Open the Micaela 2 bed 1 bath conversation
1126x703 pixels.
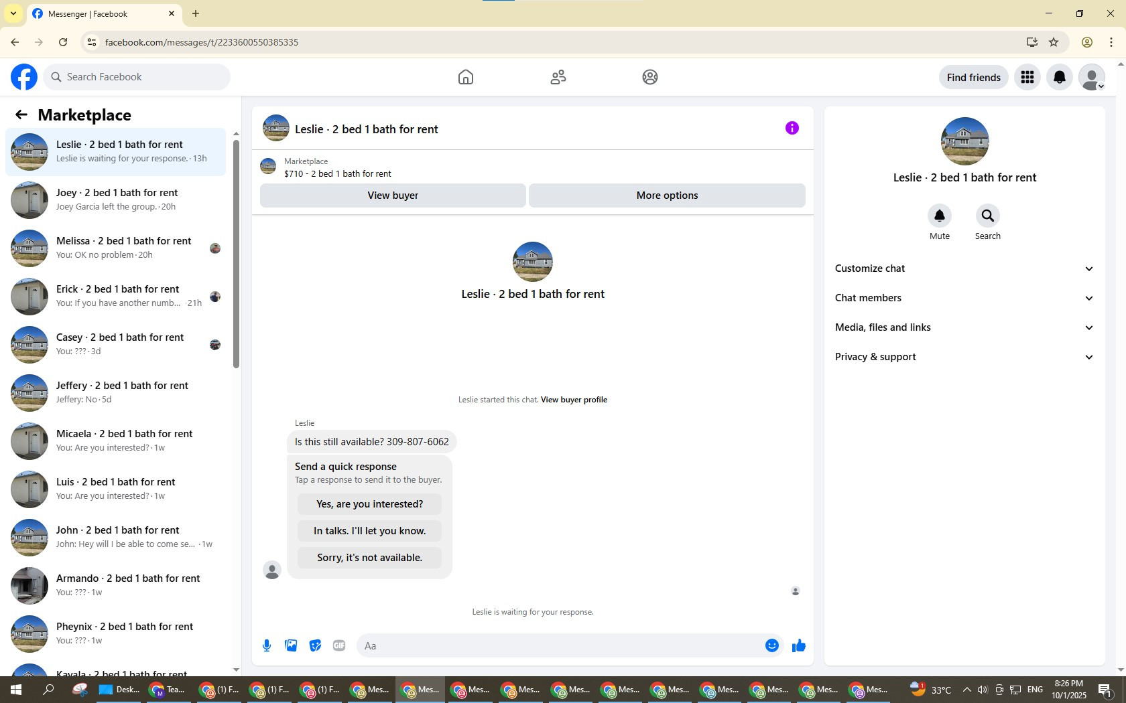click(117, 441)
